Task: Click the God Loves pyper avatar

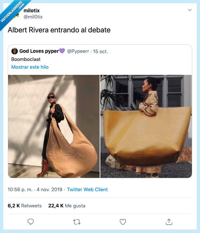Action: click(15, 51)
